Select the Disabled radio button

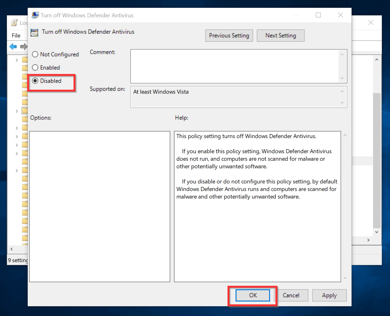coord(35,81)
